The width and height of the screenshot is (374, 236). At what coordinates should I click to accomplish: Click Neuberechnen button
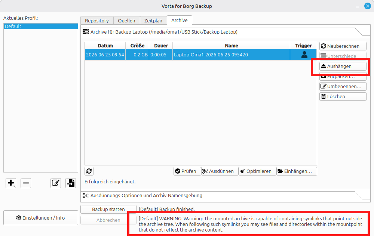(343, 46)
